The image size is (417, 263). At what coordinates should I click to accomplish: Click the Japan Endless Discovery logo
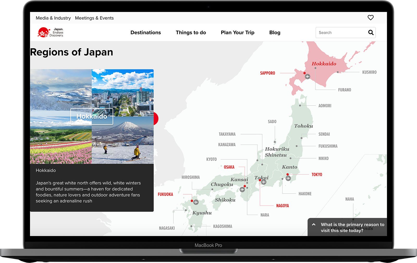51,32
